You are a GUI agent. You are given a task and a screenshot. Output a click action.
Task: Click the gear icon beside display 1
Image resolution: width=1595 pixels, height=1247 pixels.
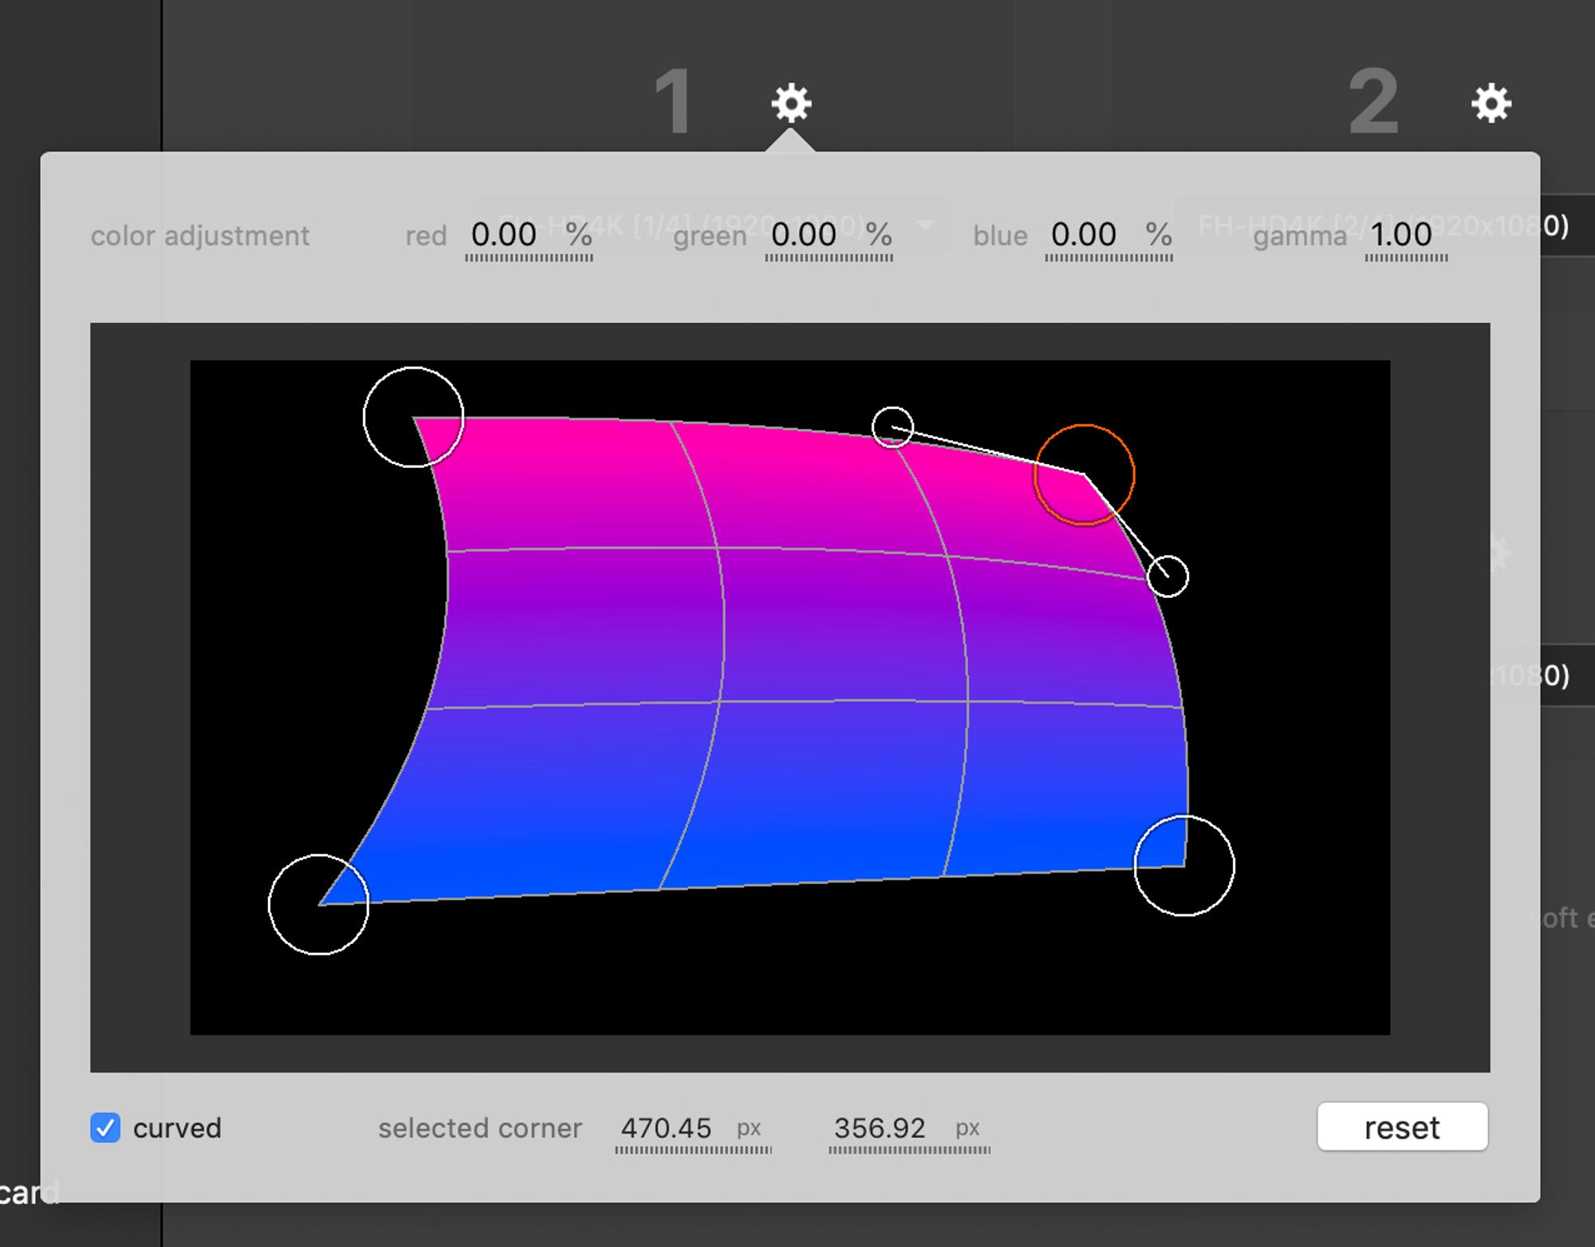point(790,104)
